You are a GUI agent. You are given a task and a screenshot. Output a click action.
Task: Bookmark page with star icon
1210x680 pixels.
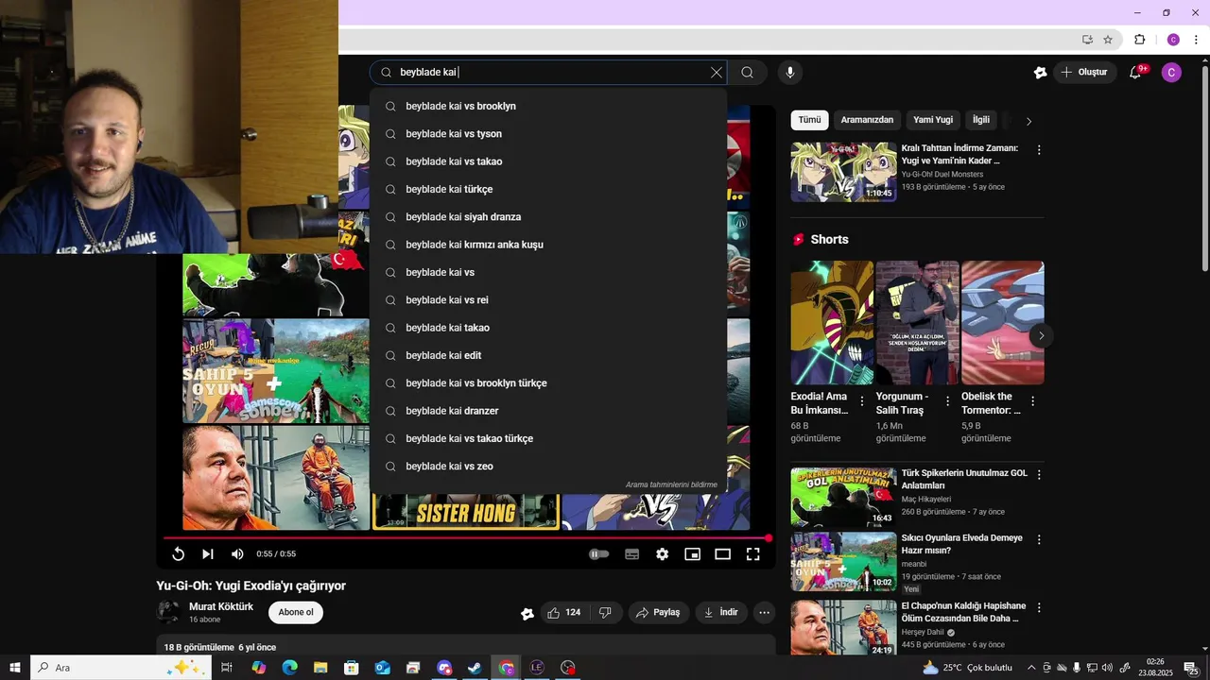pyautogui.click(x=1108, y=40)
